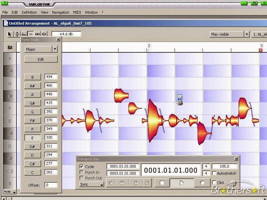Select the main arrow pointer tool
This screenshot has width=267, height=200.
coord(10,34)
